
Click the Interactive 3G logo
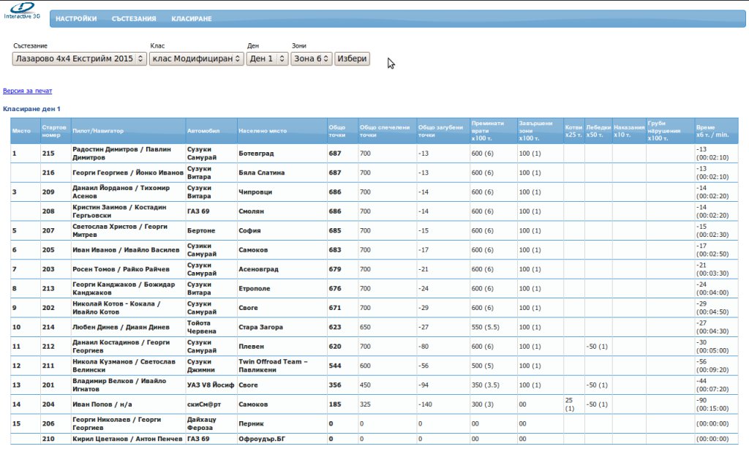click(22, 10)
